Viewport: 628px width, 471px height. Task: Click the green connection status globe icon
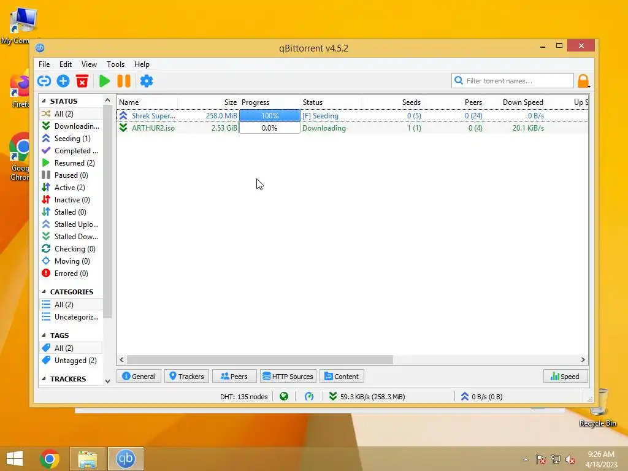click(x=284, y=397)
